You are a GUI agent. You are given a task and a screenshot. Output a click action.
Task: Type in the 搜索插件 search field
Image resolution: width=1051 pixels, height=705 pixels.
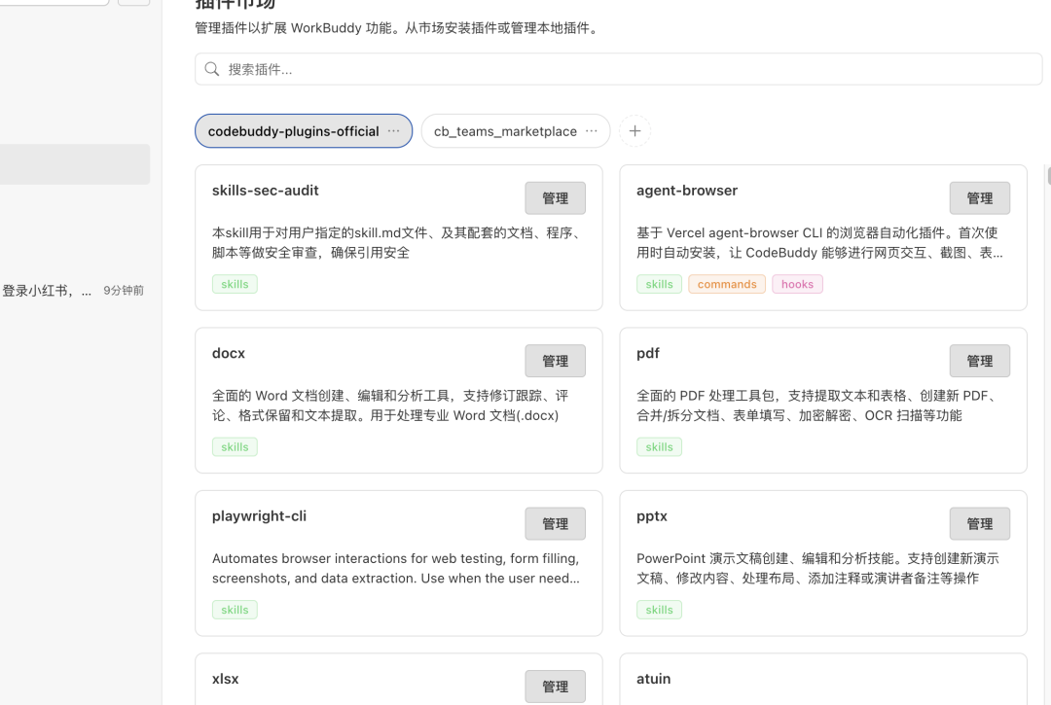(623, 69)
